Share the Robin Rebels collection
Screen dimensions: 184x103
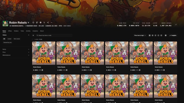(x=48, y=22)
